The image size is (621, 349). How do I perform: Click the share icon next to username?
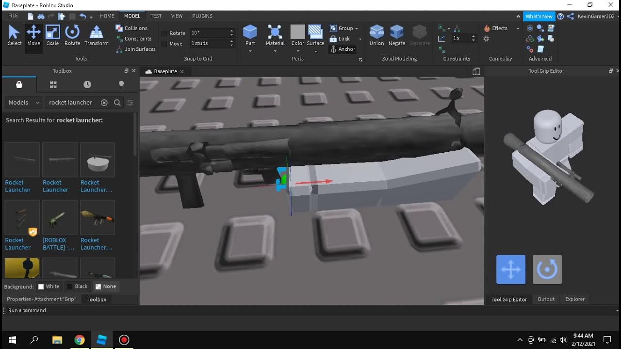[571, 16]
